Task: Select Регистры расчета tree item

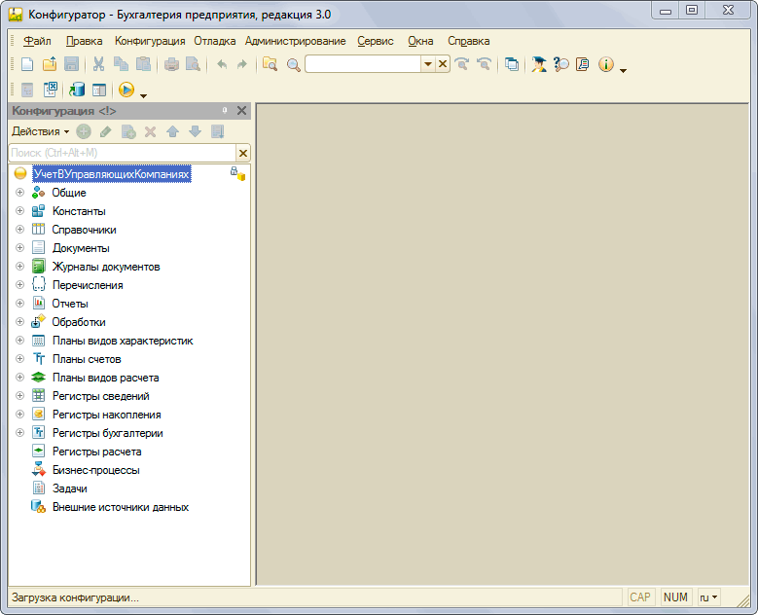Action: pos(96,452)
